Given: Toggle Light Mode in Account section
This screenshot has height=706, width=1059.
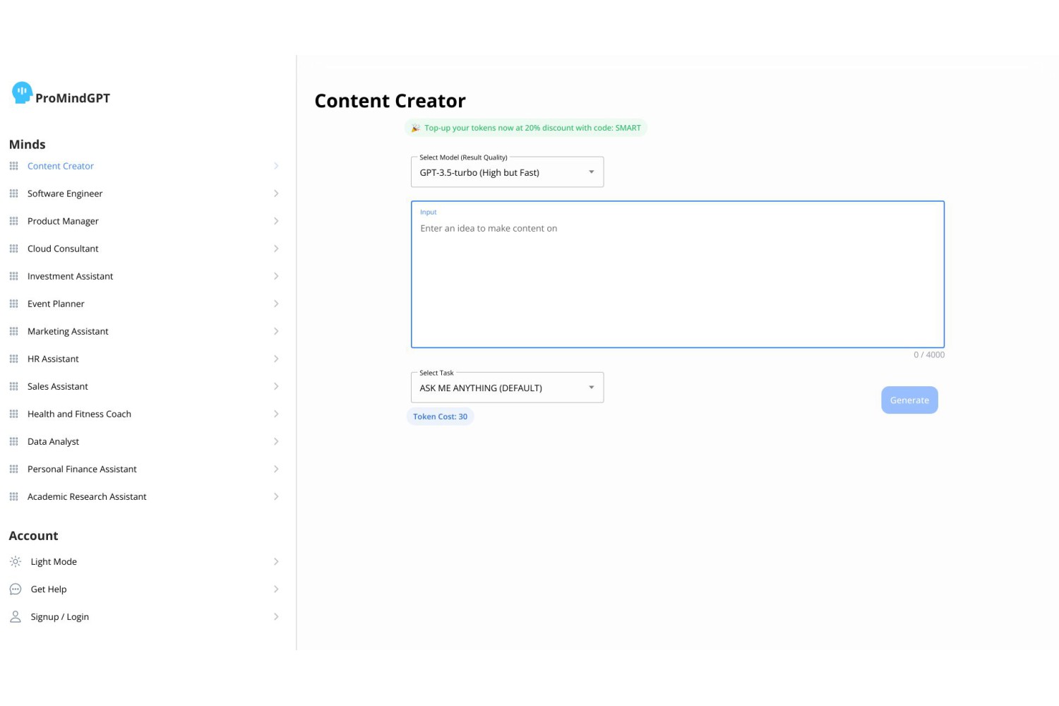Looking at the screenshot, I should pyautogui.click(x=144, y=562).
